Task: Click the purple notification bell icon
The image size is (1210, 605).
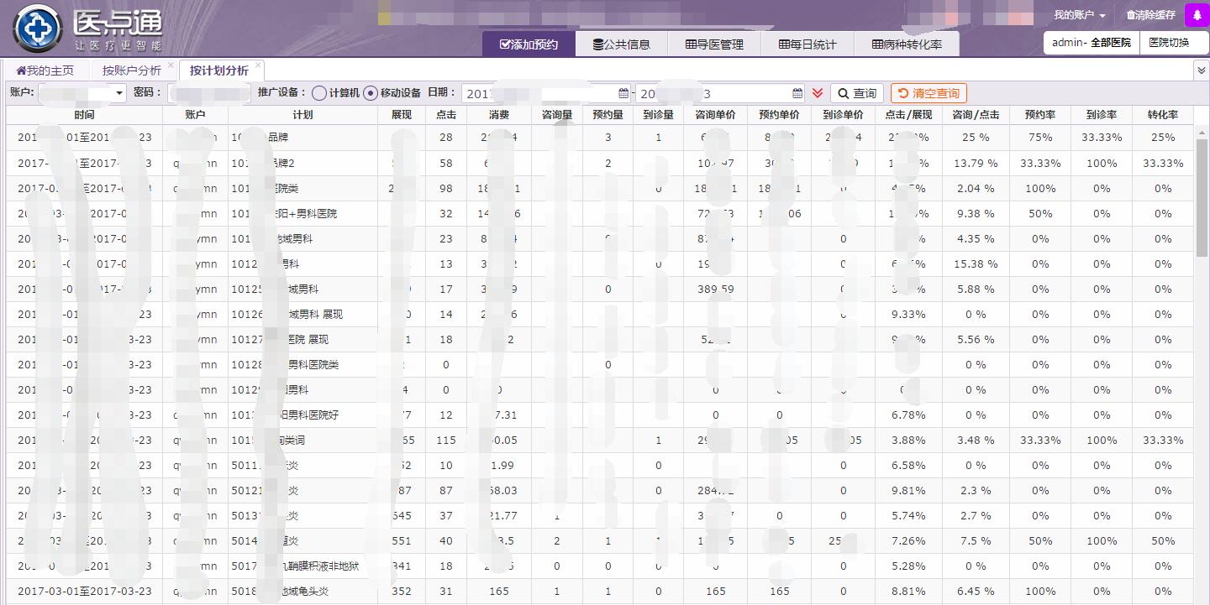Action: tap(1197, 15)
